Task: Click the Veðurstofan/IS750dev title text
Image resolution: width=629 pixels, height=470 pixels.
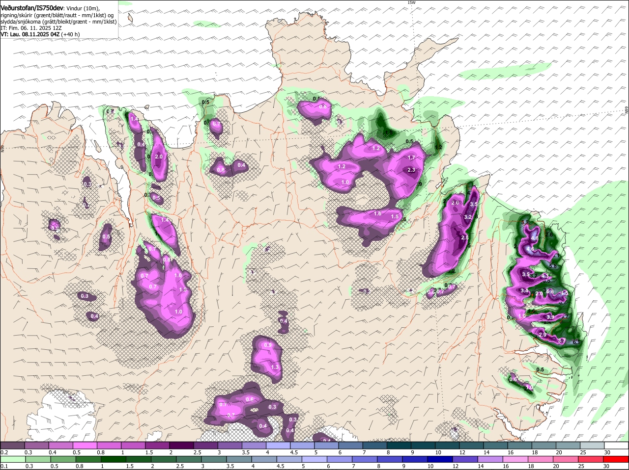Action: 32,8
